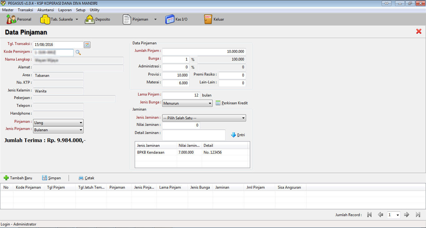Click the Jenis Jaminan column header

tap(156, 145)
